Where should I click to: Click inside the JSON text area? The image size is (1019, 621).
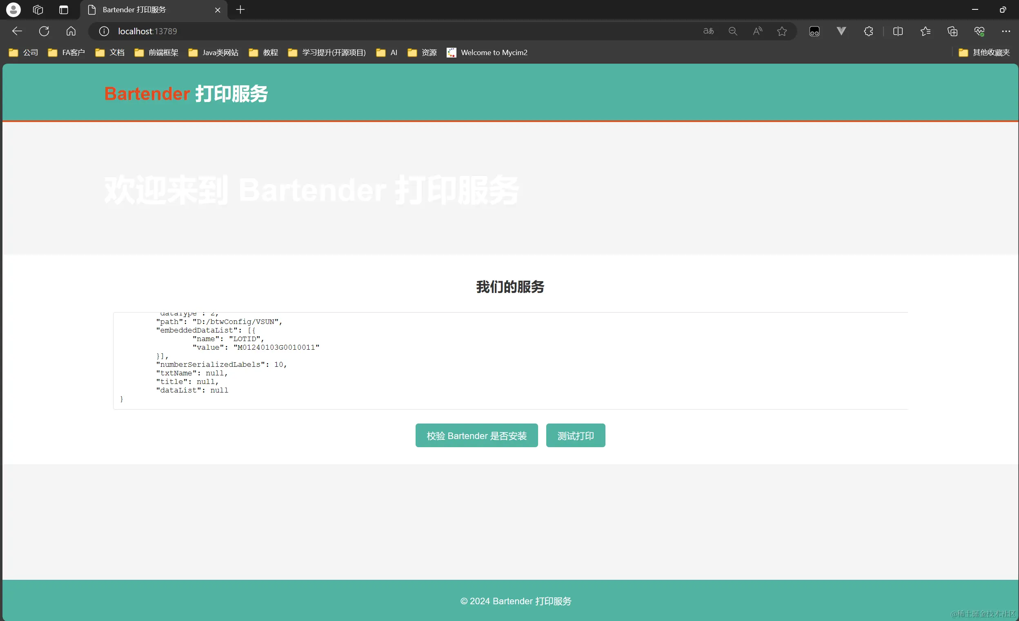click(510, 361)
